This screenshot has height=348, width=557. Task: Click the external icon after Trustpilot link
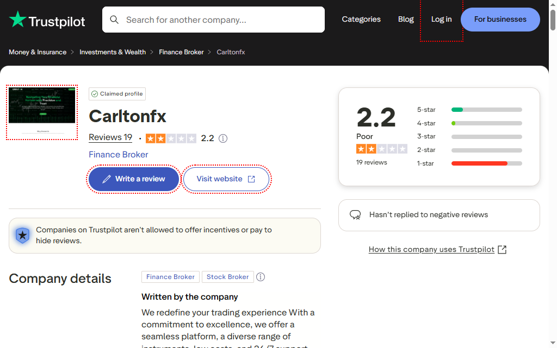pos(502,250)
